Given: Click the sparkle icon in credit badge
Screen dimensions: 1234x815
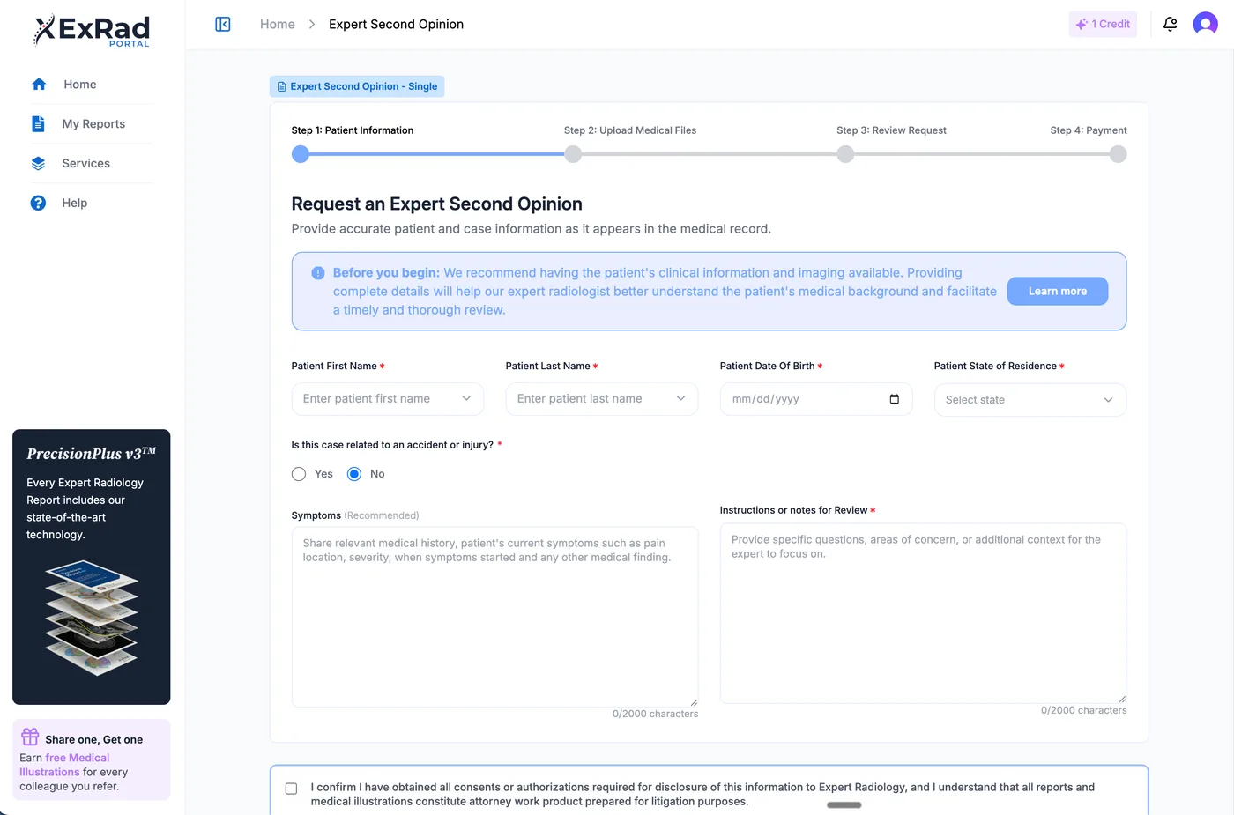Looking at the screenshot, I should tap(1082, 24).
